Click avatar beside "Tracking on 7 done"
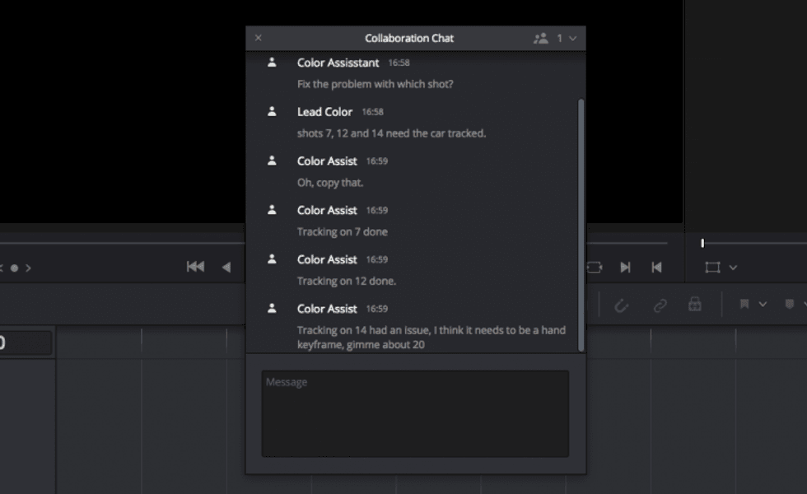The image size is (807, 494). 272,209
